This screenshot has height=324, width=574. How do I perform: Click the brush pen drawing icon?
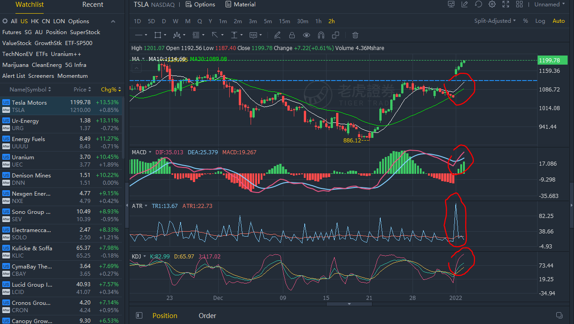point(277,35)
